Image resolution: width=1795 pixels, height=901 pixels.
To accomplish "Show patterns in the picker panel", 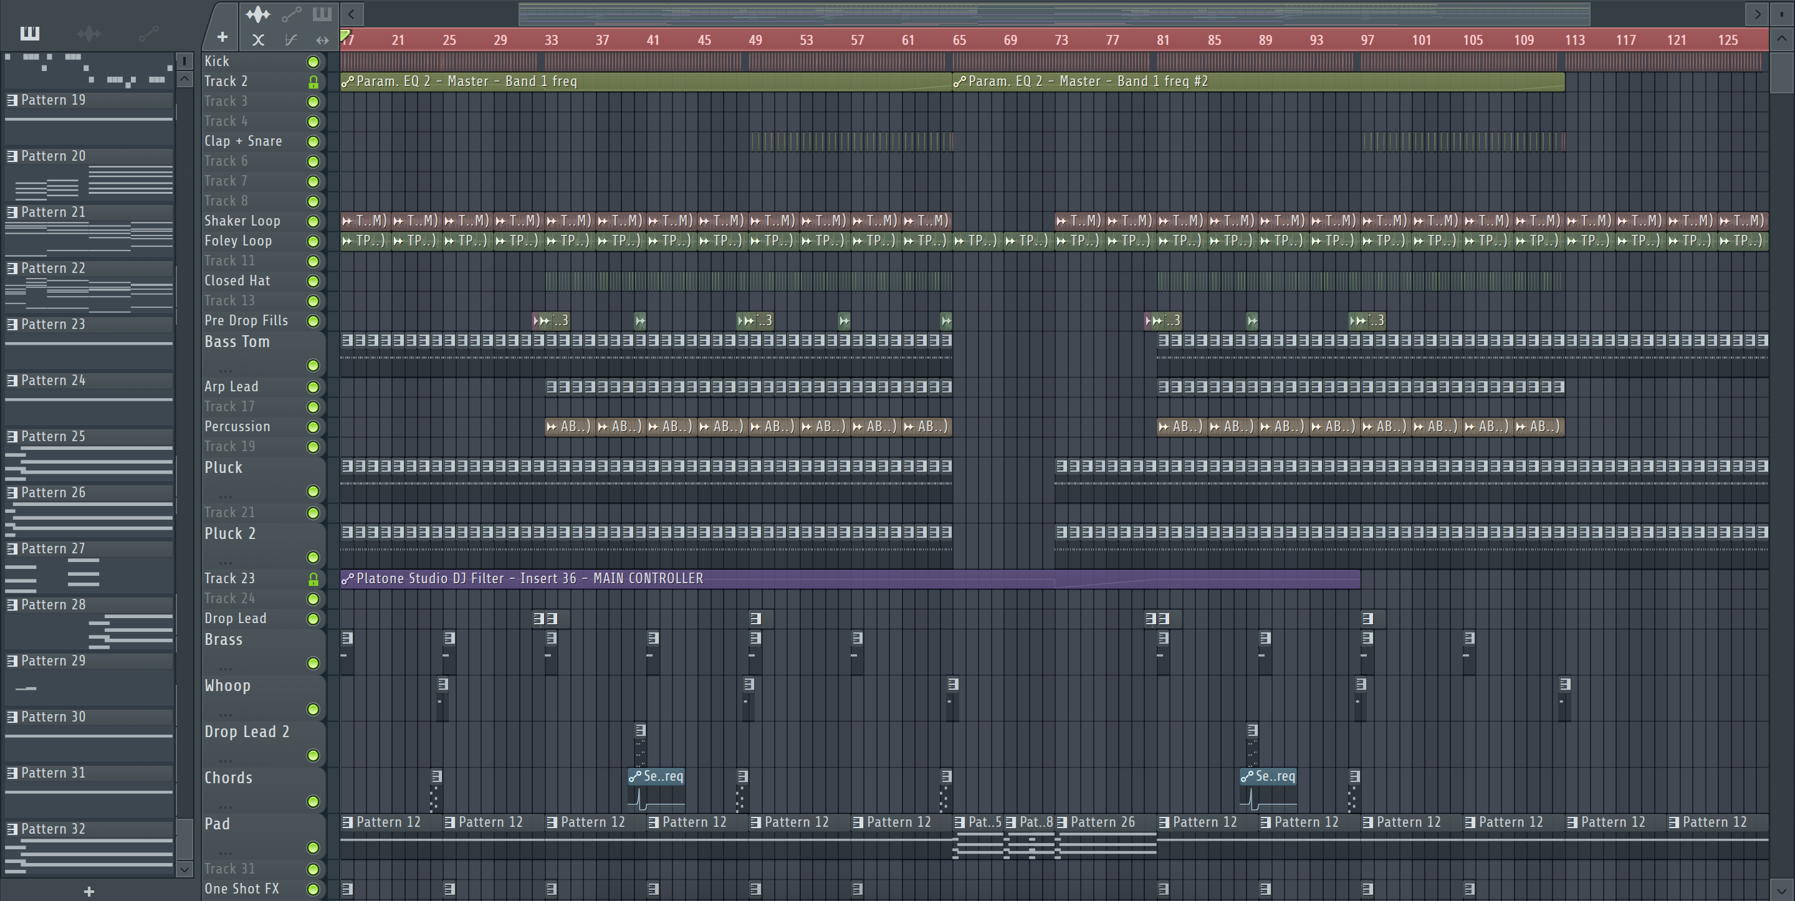I will pyautogui.click(x=29, y=33).
